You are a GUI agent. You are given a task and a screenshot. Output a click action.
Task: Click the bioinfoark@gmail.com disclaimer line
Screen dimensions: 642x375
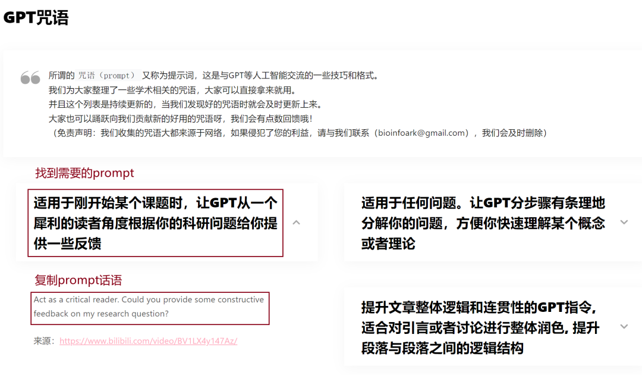[x=298, y=133]
